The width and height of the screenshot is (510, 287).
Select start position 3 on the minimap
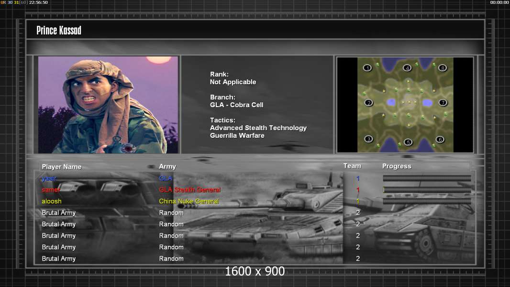[368, 139]
